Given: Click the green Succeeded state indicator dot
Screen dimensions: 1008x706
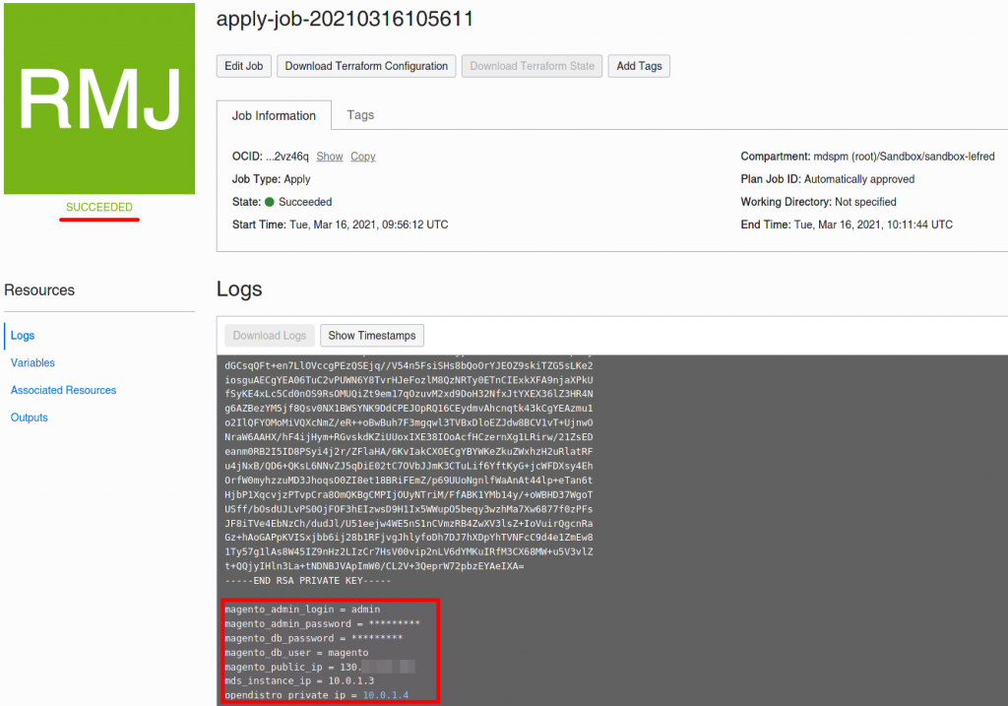Looking at the screenshot, I should (x=270, y=202).
